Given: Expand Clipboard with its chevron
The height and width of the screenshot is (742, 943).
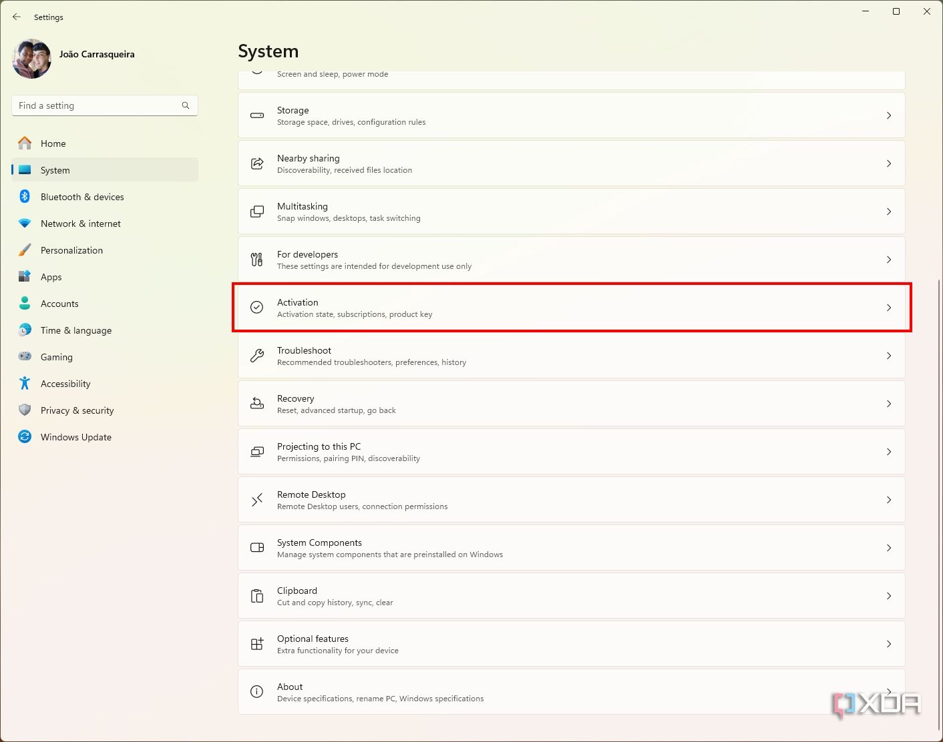Looking at the screenshot, I should (889, 596).
